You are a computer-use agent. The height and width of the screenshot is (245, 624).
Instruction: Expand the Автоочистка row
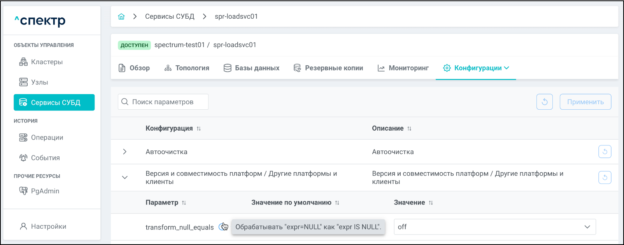124,152
